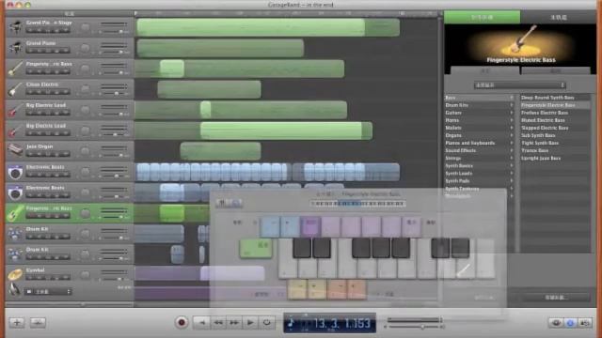Screen dimensions: 602x338
Task: Click the Save Instrument button
Action: point(556,297)
